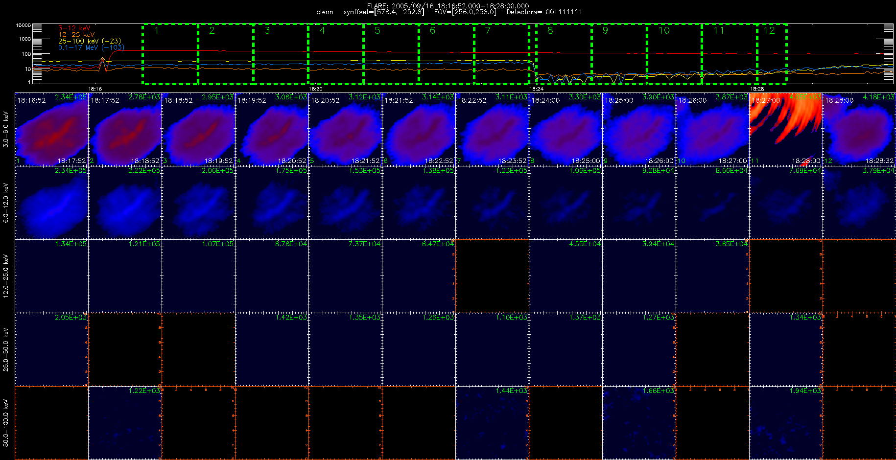Screen dimensions: 896x460
Task: Select interval 6 in the light curve
Action: click(x=447, y=54)
